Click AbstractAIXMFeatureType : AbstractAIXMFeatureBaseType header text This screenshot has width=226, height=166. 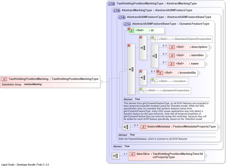[169, 17]
